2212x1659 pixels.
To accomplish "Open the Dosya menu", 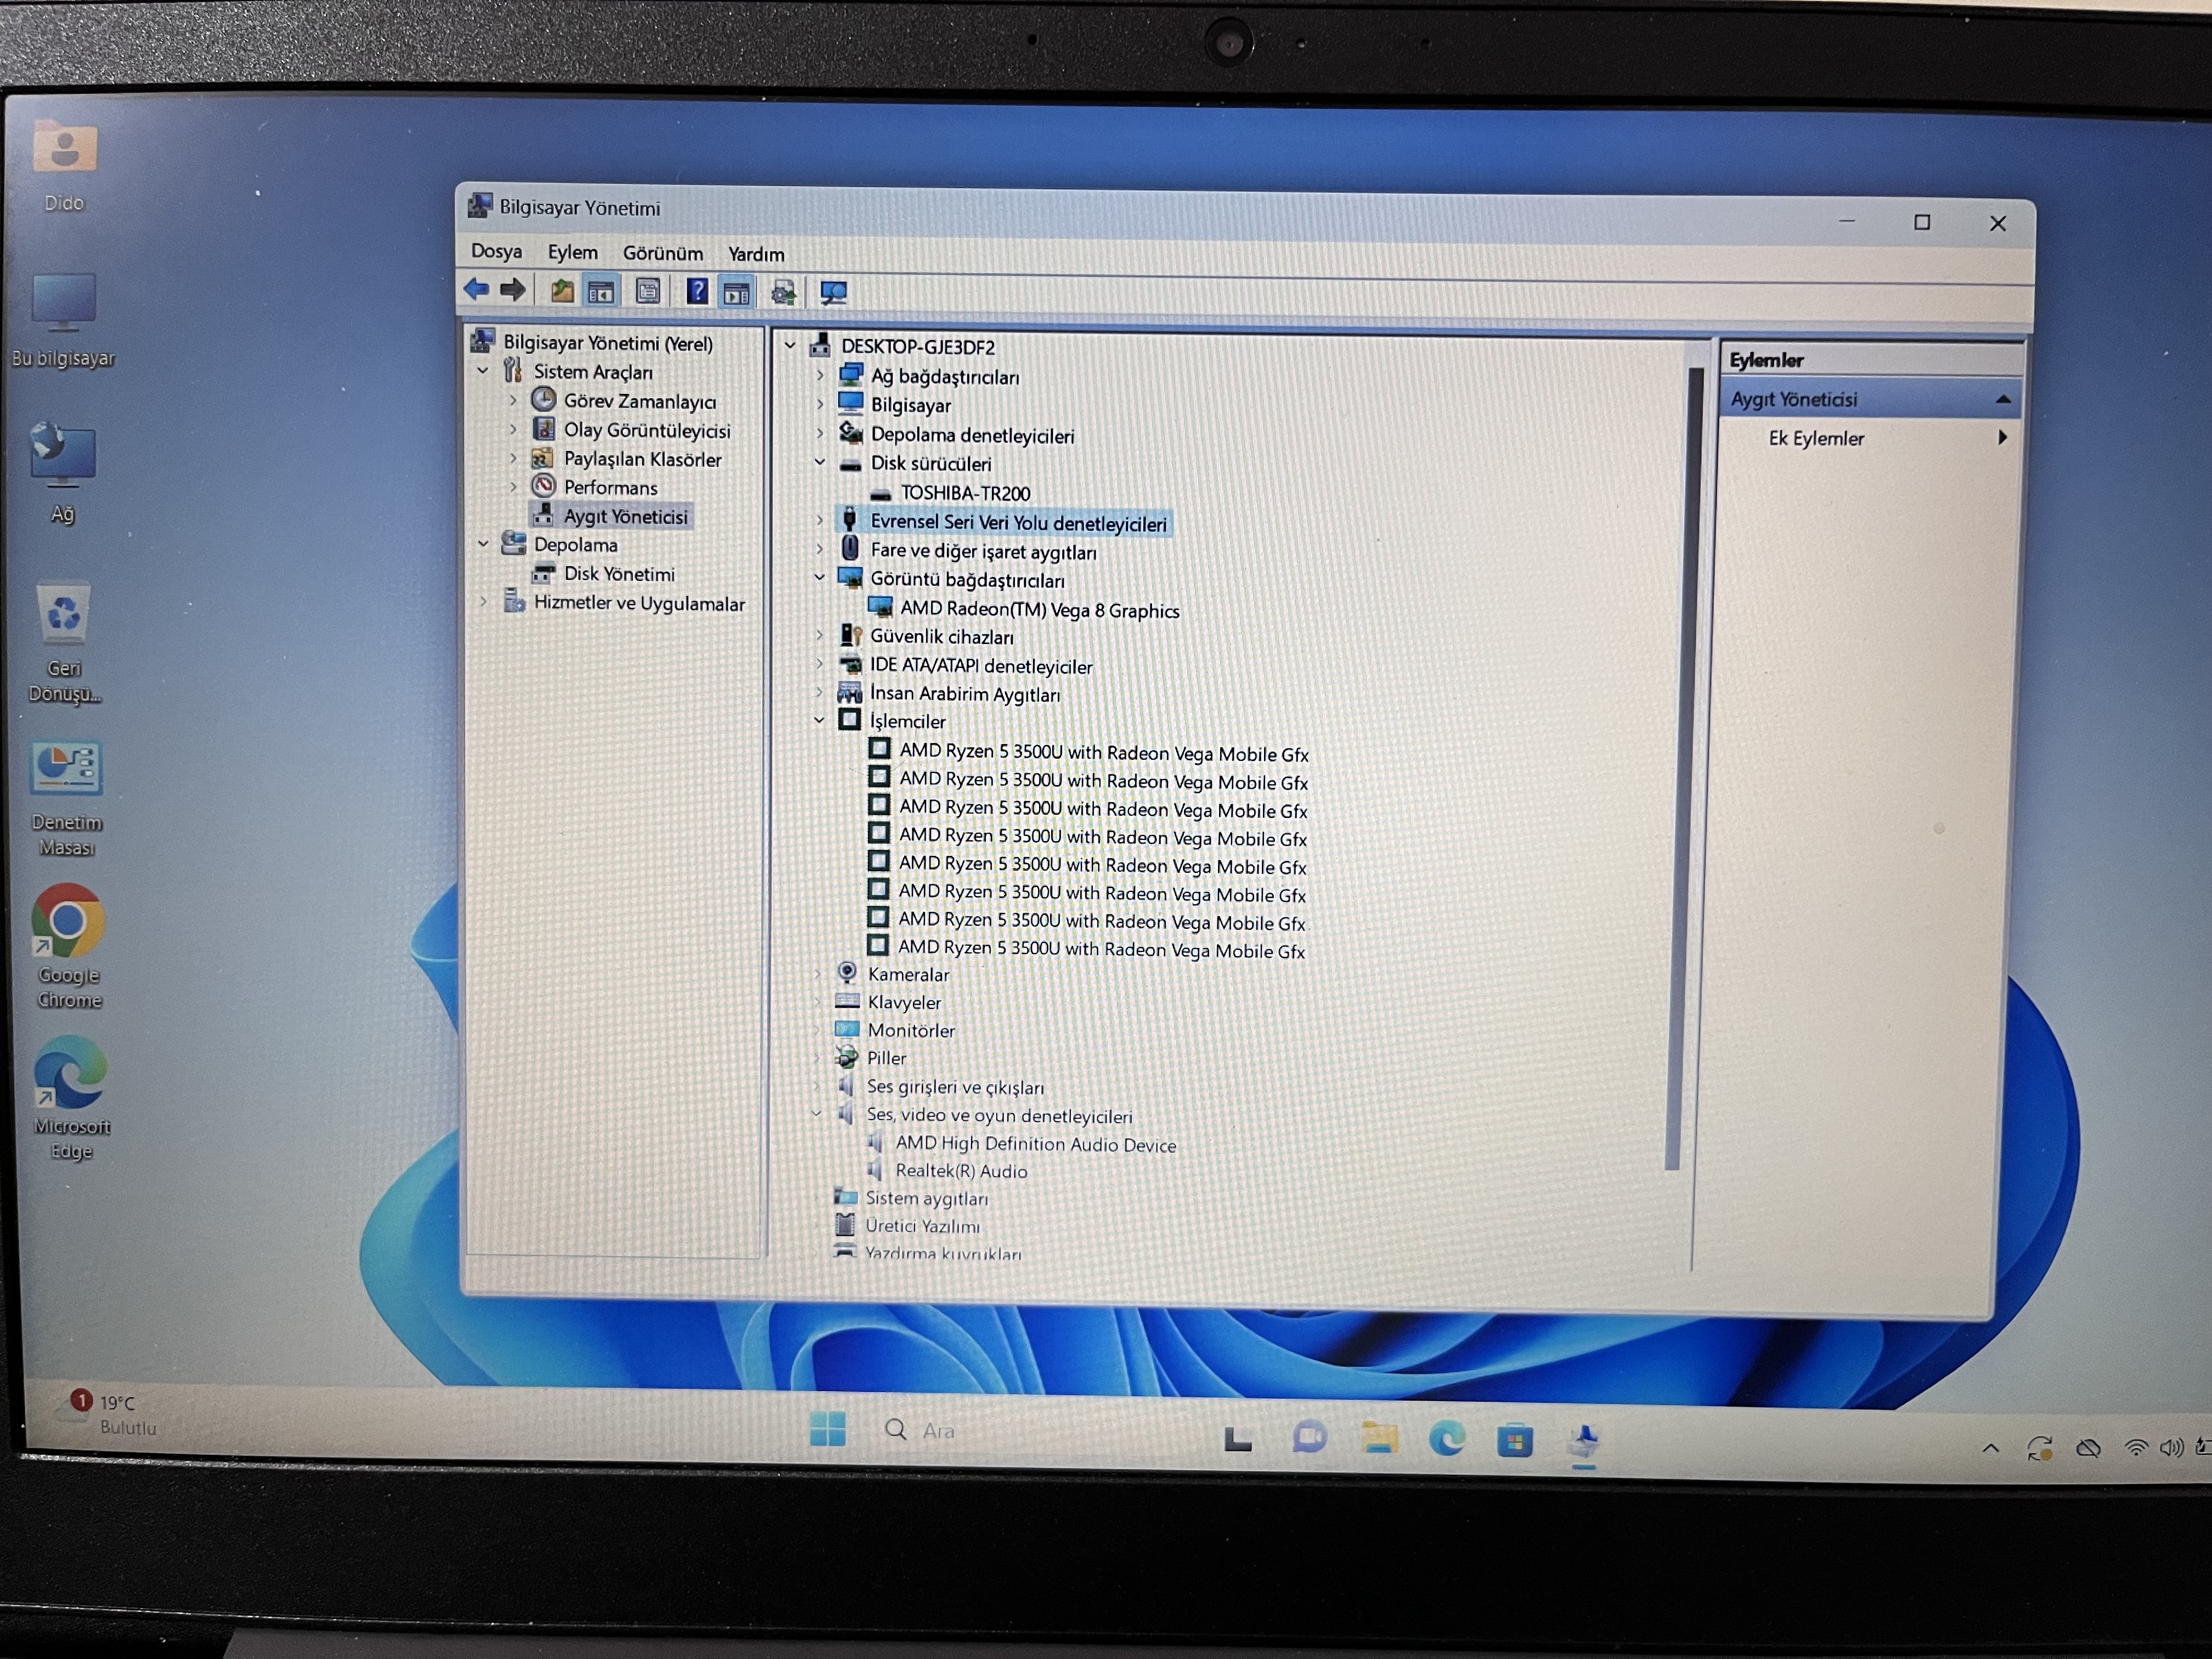I will (x=496, y=251).
